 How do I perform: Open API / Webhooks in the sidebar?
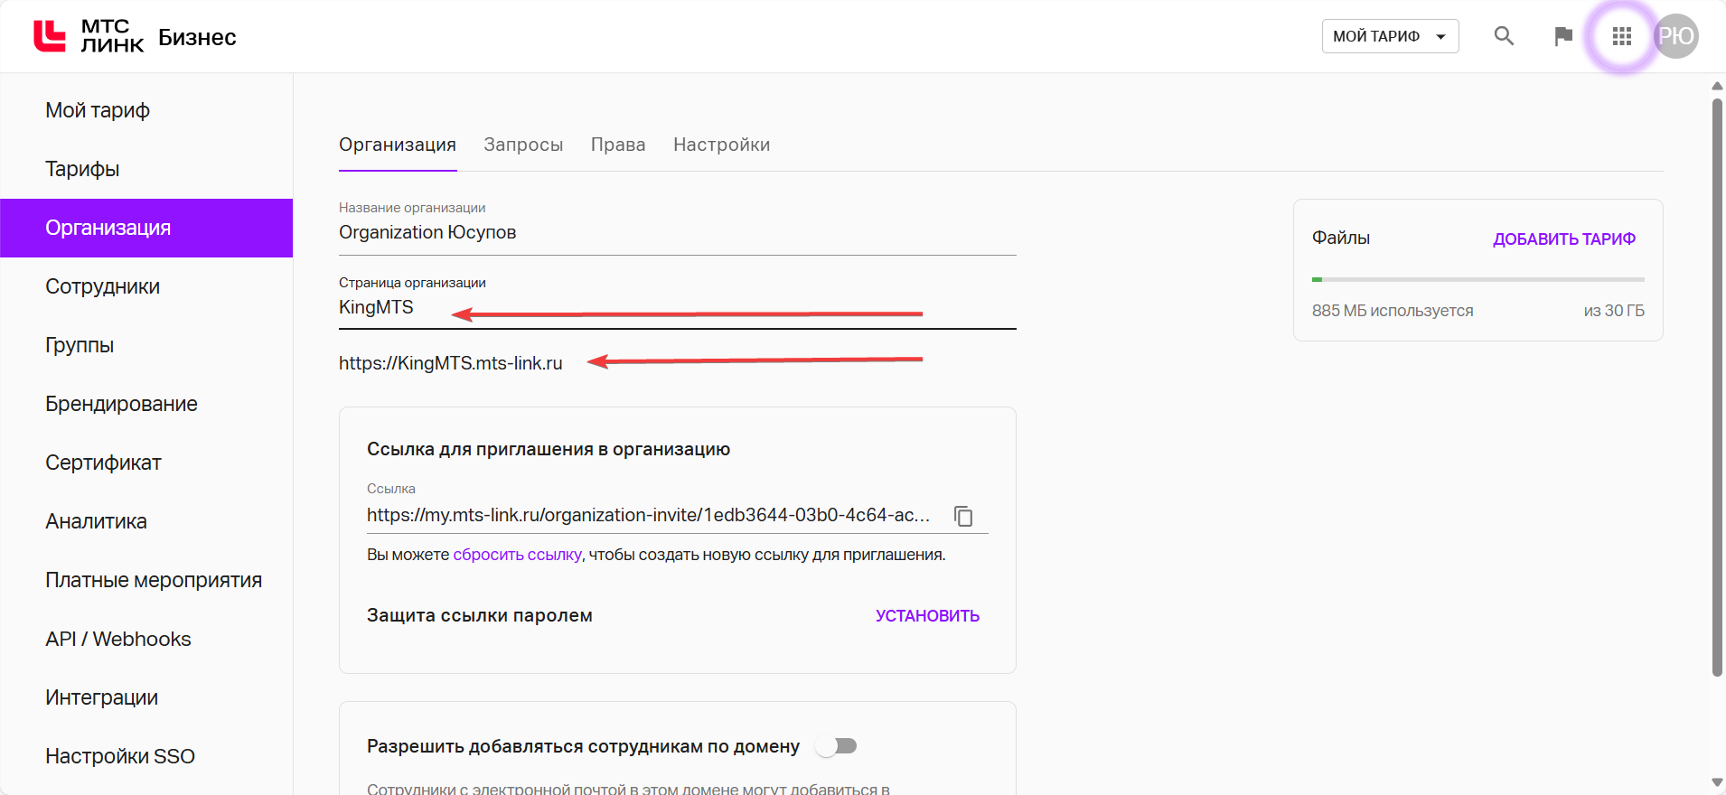point(146,639)
